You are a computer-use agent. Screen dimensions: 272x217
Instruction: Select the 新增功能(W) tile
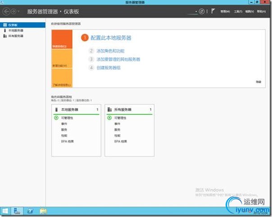click(62, 59)
